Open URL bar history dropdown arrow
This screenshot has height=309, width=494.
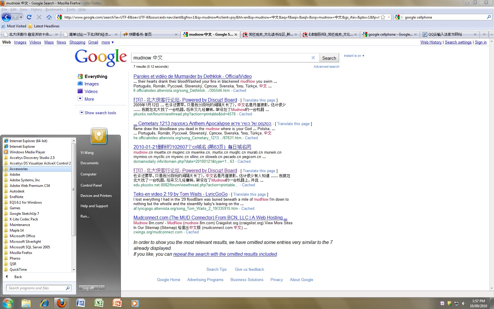coord(389,17)
